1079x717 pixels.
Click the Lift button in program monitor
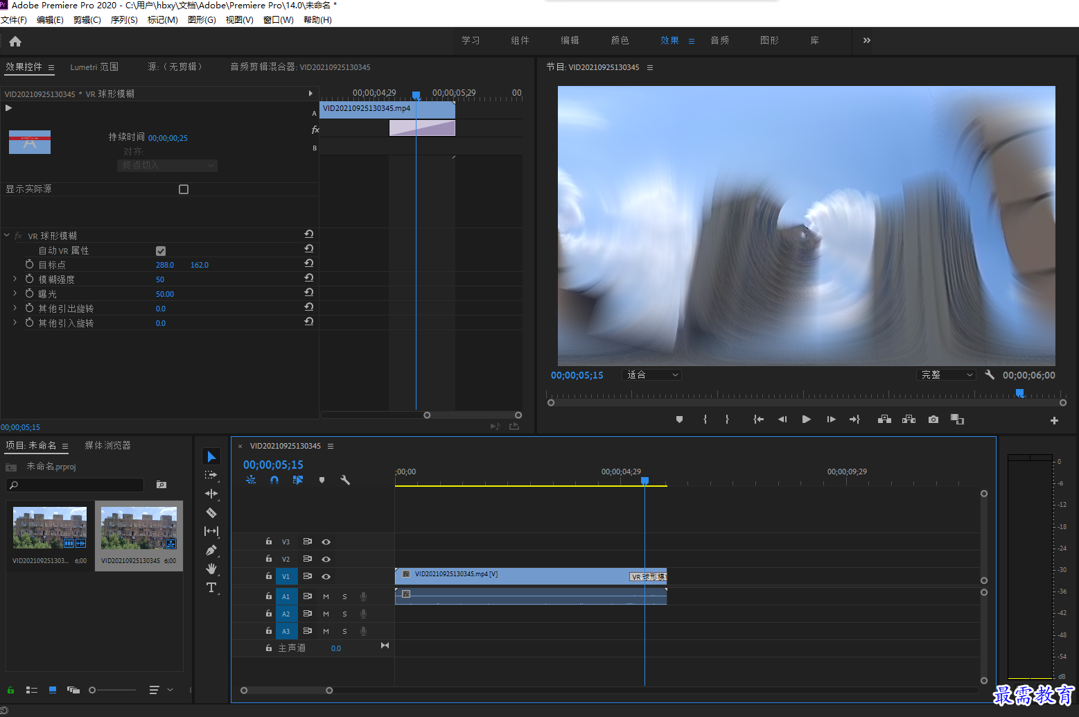point(884,420)
